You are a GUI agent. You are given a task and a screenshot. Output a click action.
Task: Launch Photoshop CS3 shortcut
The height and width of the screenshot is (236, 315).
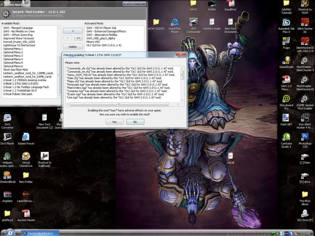pyautogui.click(x=305, y=141)
